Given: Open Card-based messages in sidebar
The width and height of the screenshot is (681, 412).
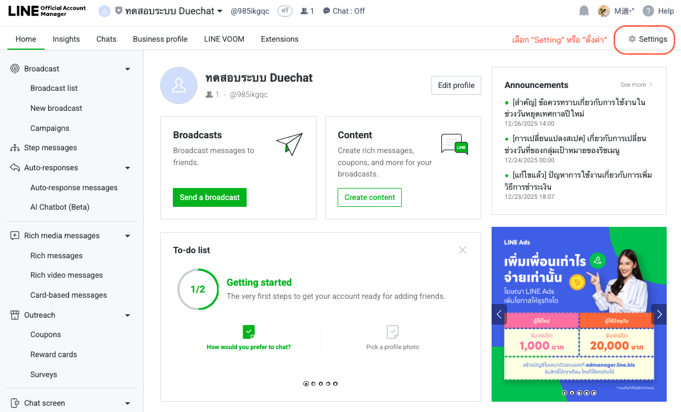Looking at the screenshot, I should (x=69, y=295).
